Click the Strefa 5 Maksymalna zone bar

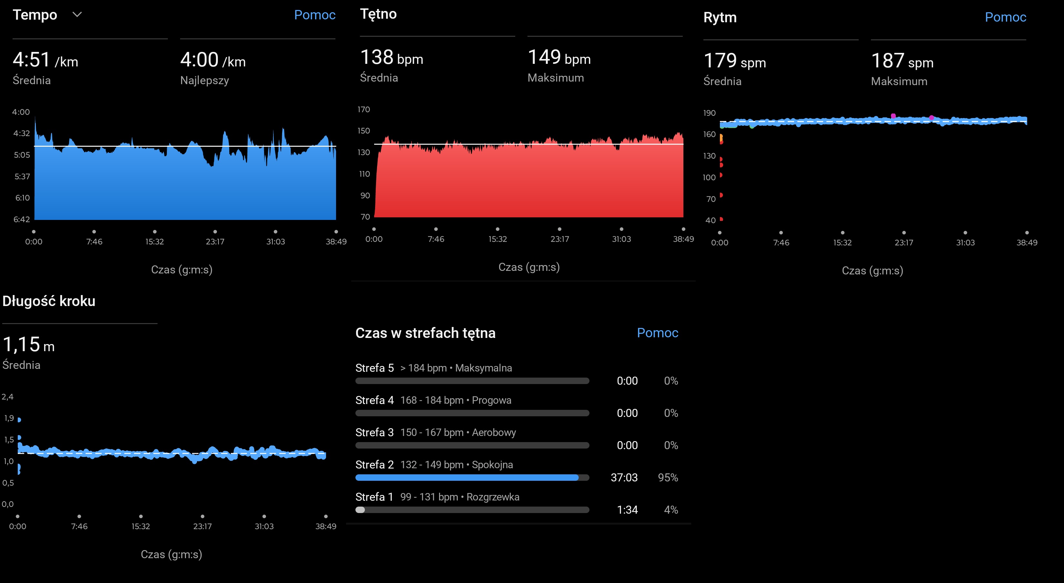(x=472, y=381)
